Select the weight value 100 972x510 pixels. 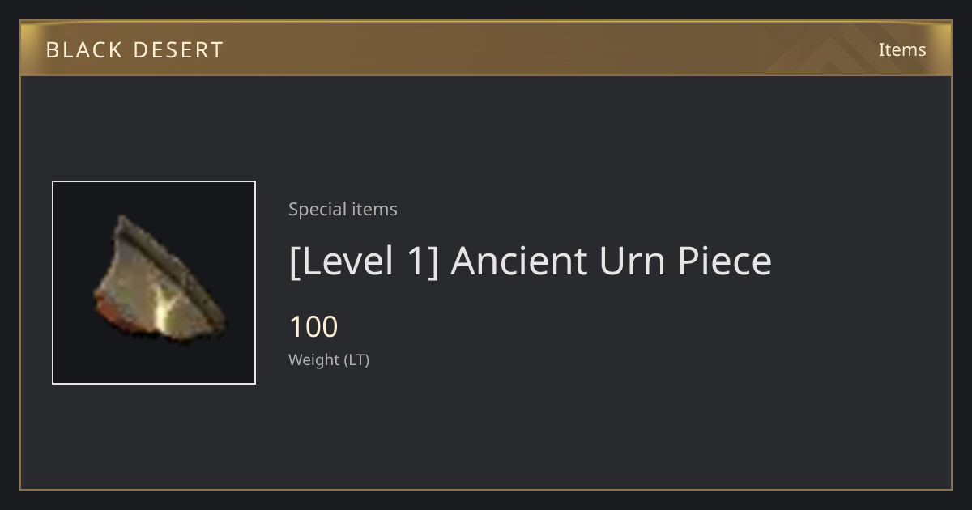(x=313, y=327)
